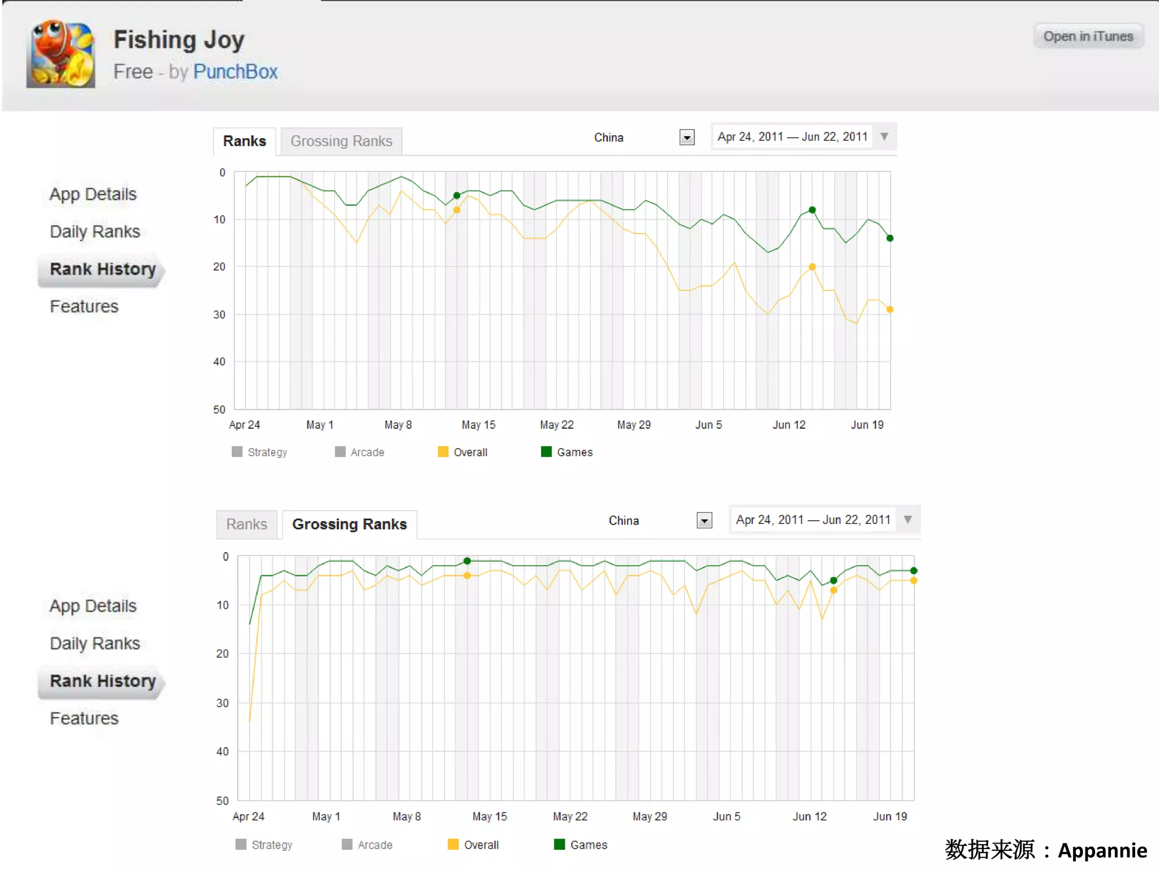Open Features in upper sidebar
The image size is (1159, 869).
(84, 307)
